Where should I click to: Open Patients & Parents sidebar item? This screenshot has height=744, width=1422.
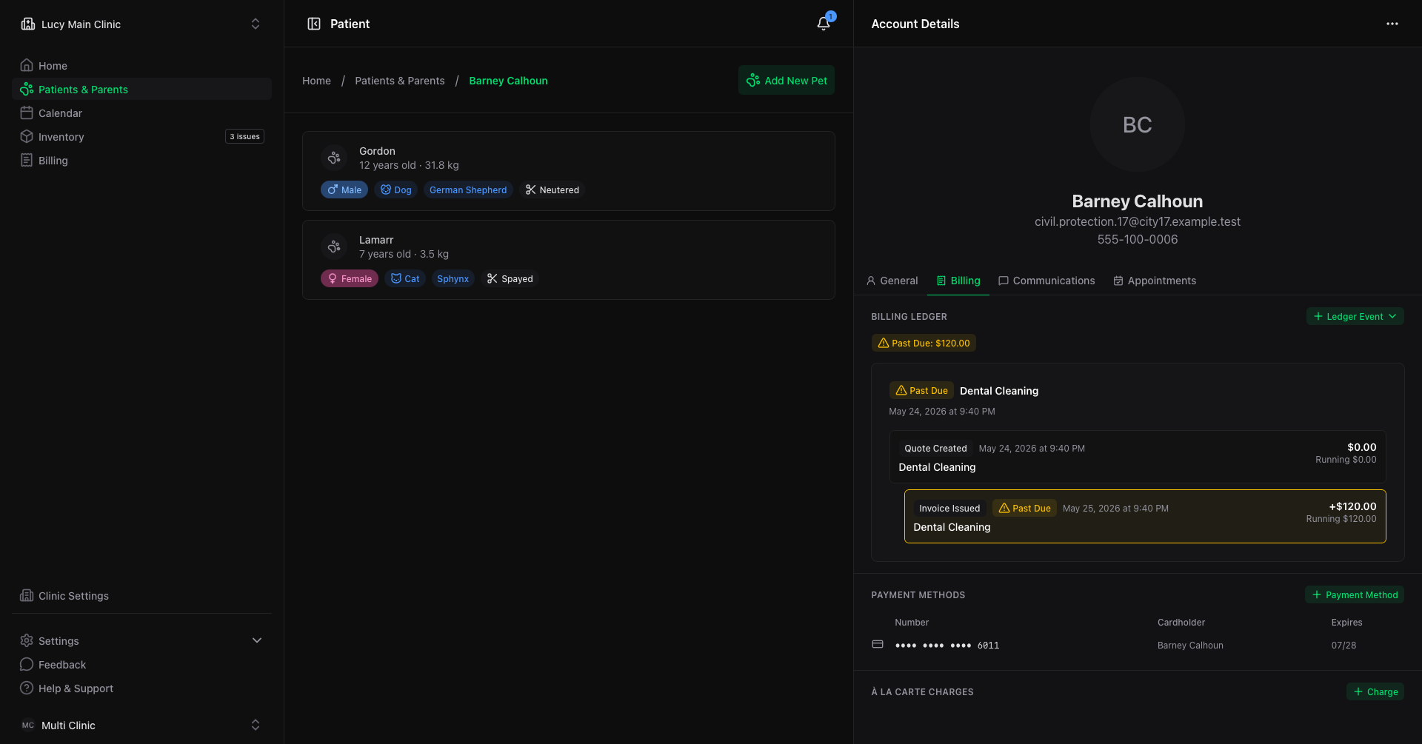point(141,90)
